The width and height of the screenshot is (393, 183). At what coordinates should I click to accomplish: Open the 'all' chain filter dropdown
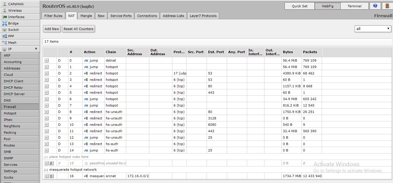(x=373, y=29)
